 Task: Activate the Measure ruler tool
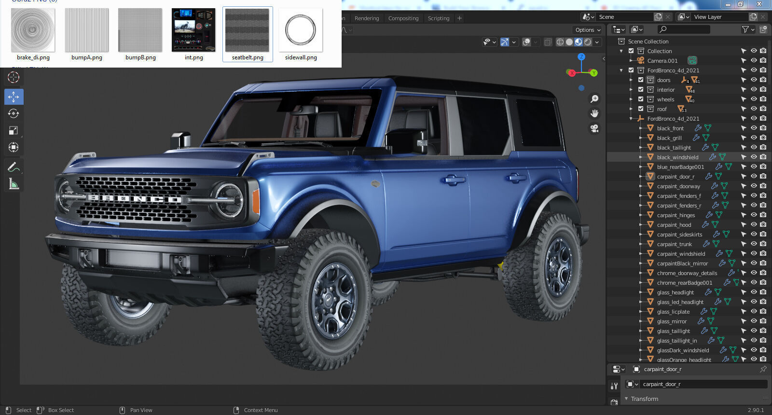pyautogui.click(x=14, y=184)
